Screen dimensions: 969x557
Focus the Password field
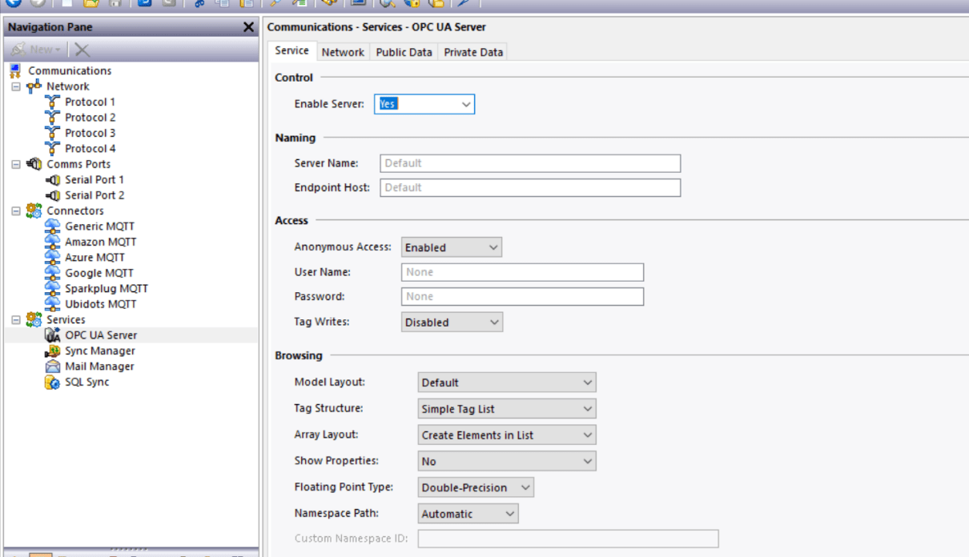coord(522,296)
